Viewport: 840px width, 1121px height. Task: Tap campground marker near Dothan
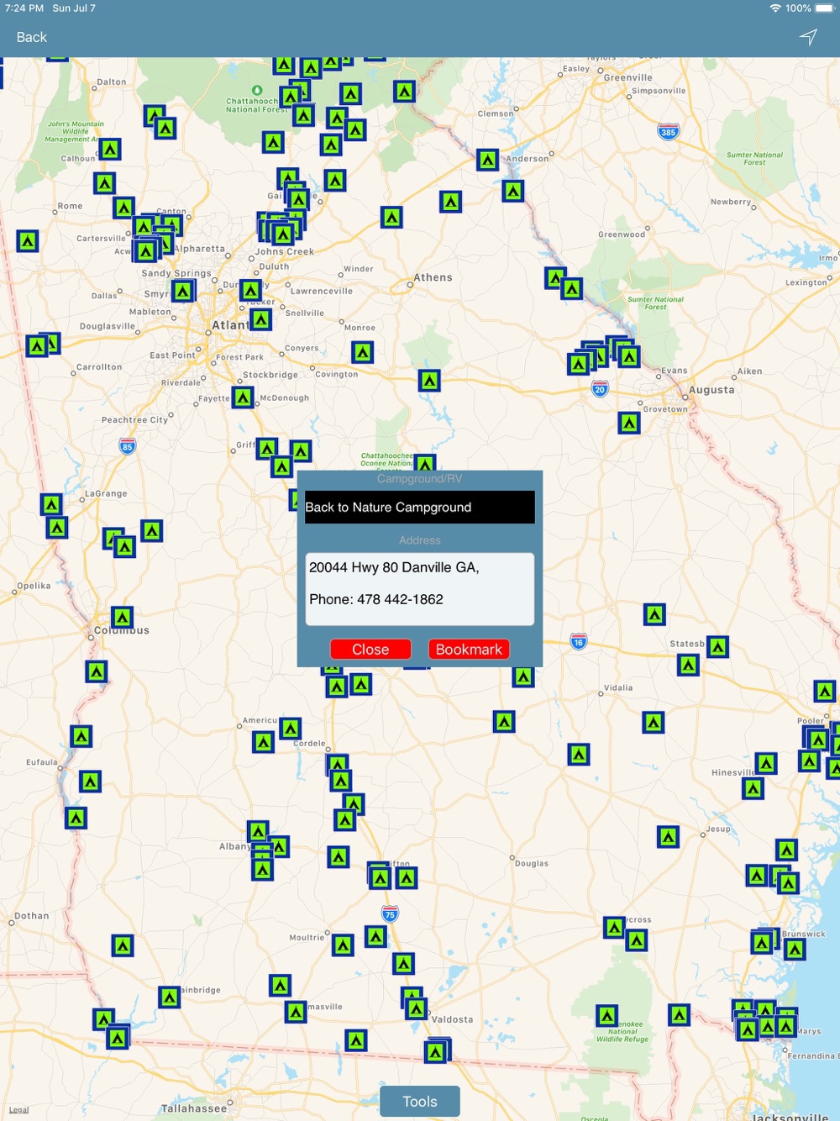click(123, 946)
